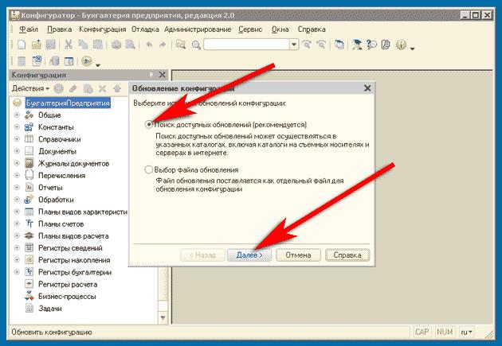The image size is (502, 346).
Task: Click the Справочники tree icon
Action: pyautogui.click(x=29, y=139)
